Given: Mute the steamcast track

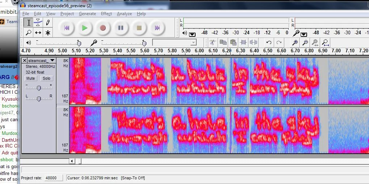Looking at the screenshot, I should (30, 78).
